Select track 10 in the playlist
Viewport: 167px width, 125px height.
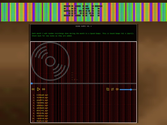tap(42, 119)
